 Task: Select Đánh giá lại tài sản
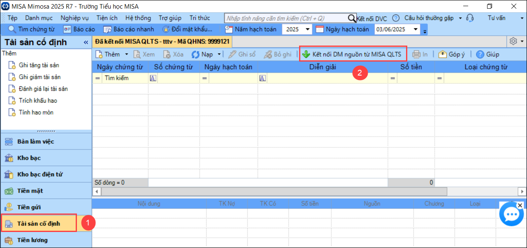(38, 89)
